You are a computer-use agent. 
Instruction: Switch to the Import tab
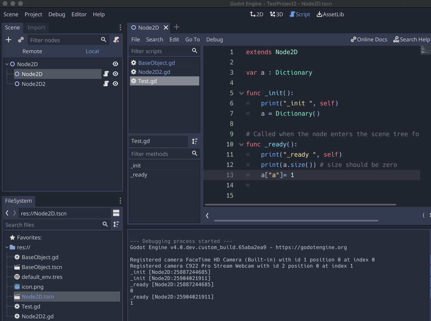(37, 27)
